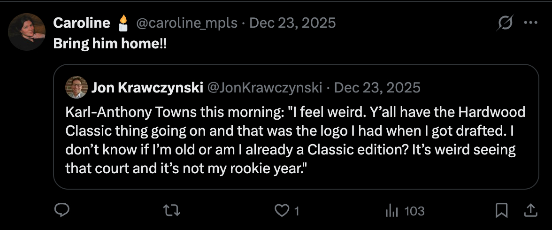The image size is (552, 230).
Task: Click the "Bring him home!!" tweet text
Action: pyautogui.click(x=110, y=43)
